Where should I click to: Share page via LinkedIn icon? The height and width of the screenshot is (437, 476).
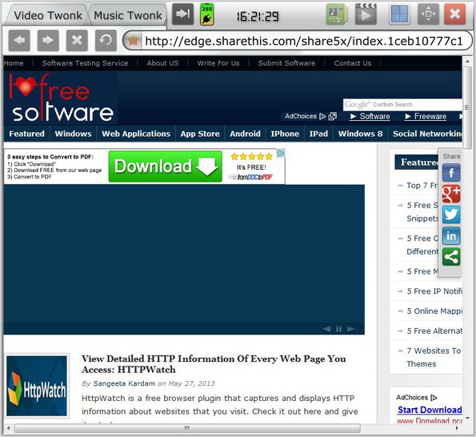click(x=451, y=235)
